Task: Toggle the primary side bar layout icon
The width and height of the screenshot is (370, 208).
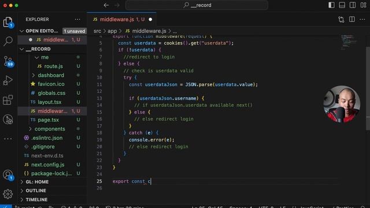Action: pyautogui.click(x=331, y=5)
